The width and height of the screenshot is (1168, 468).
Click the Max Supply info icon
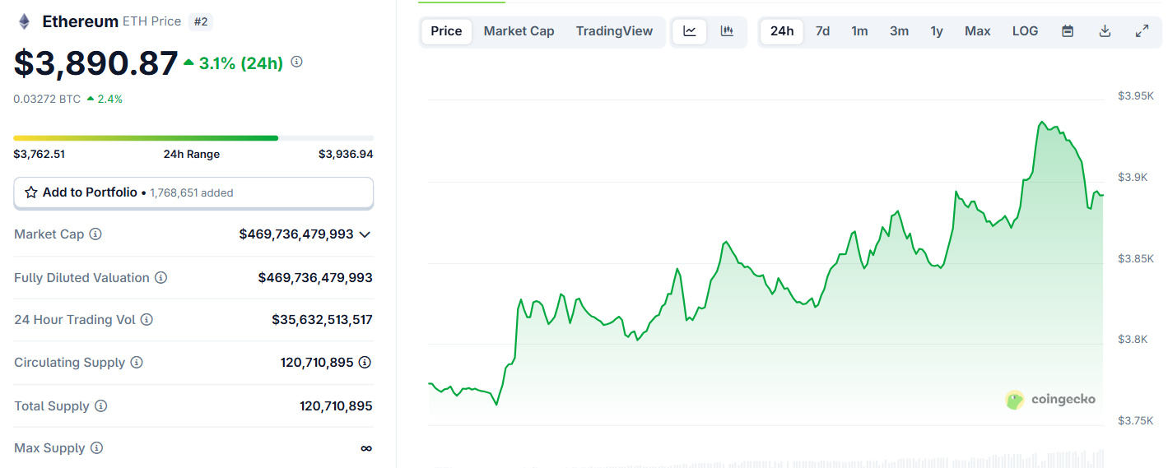[x=96, y=448]
